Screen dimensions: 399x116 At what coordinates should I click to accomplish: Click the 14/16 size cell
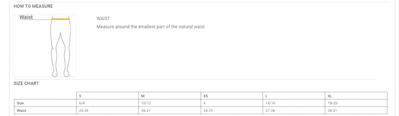tap(270, 103)
